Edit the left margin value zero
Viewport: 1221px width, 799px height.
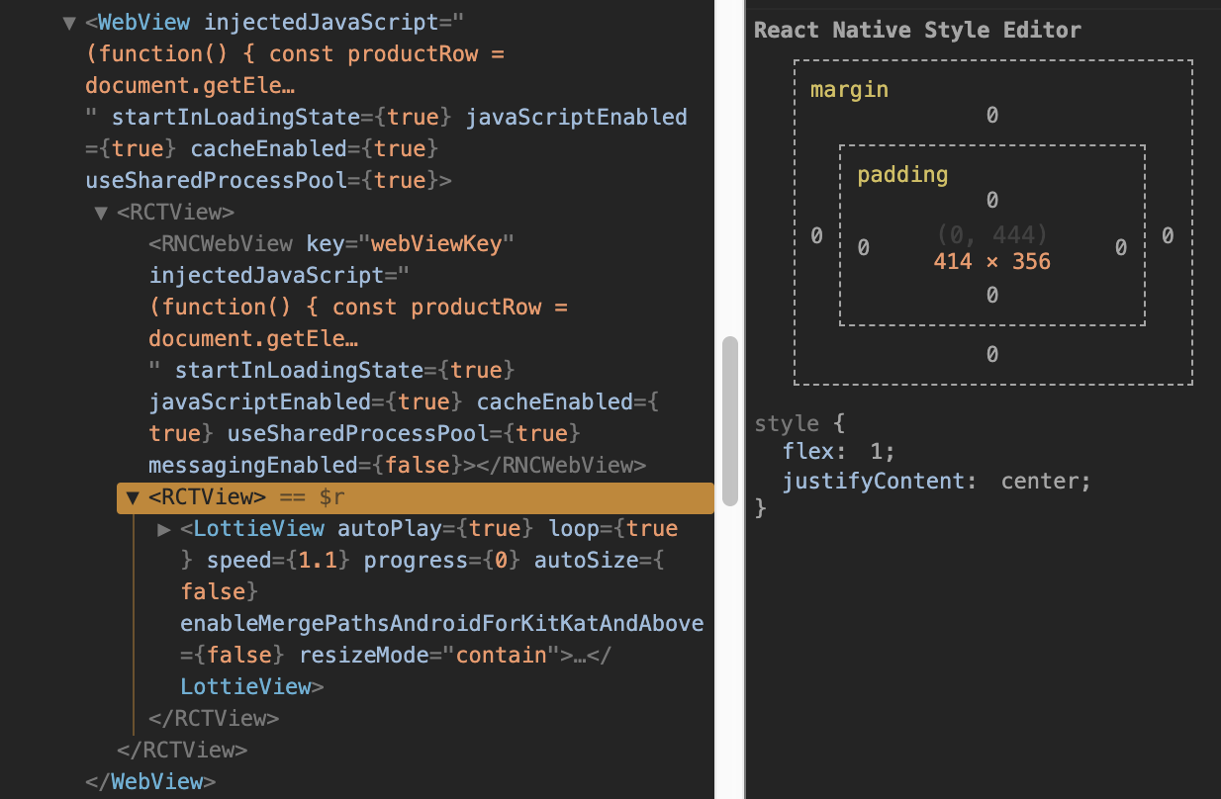pyautogui.click(x=816, y=235)
